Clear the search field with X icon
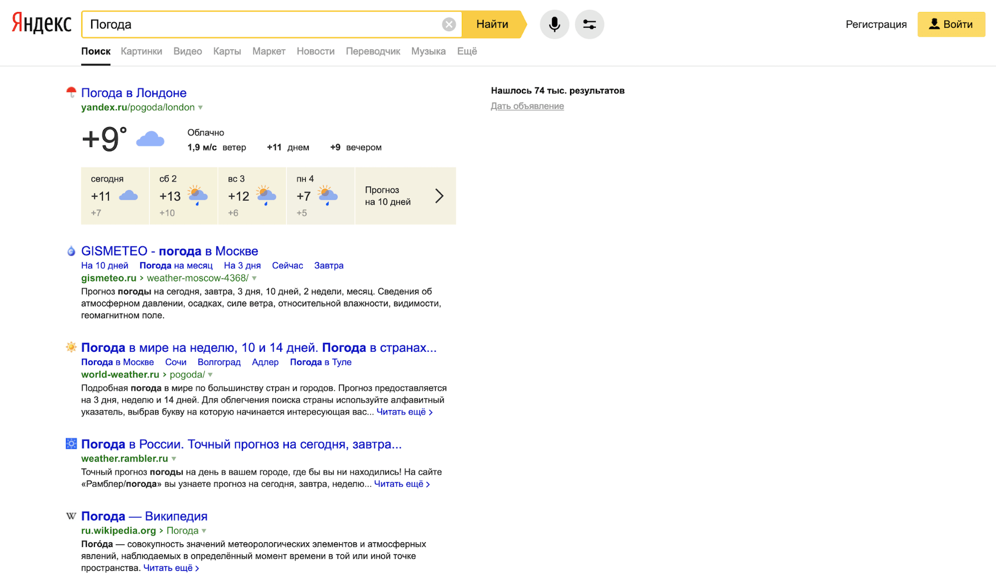Image resolution: width=996 pixels, height=574 pixels. (x=449, y=25)
